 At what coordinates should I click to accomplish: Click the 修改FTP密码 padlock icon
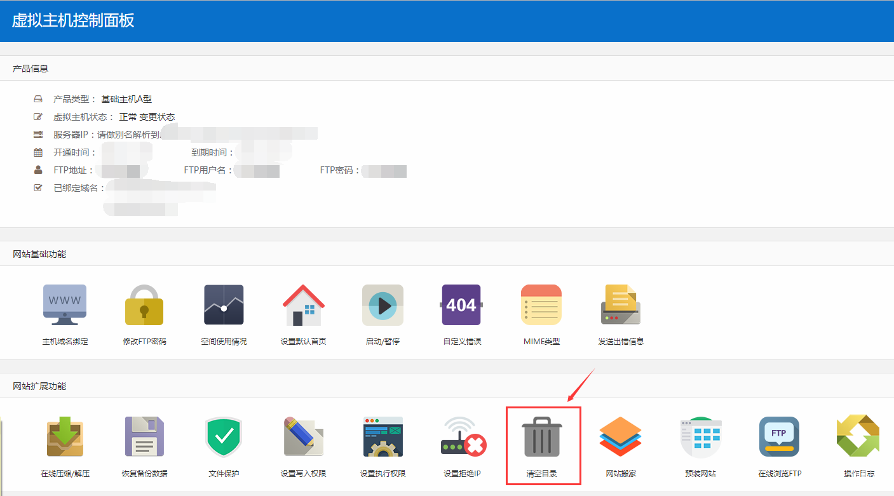(x=144, y=305)
